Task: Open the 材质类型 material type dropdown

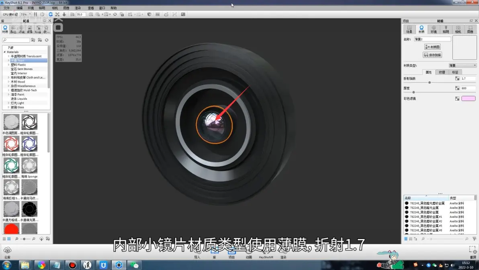Action: coord(463,66)
